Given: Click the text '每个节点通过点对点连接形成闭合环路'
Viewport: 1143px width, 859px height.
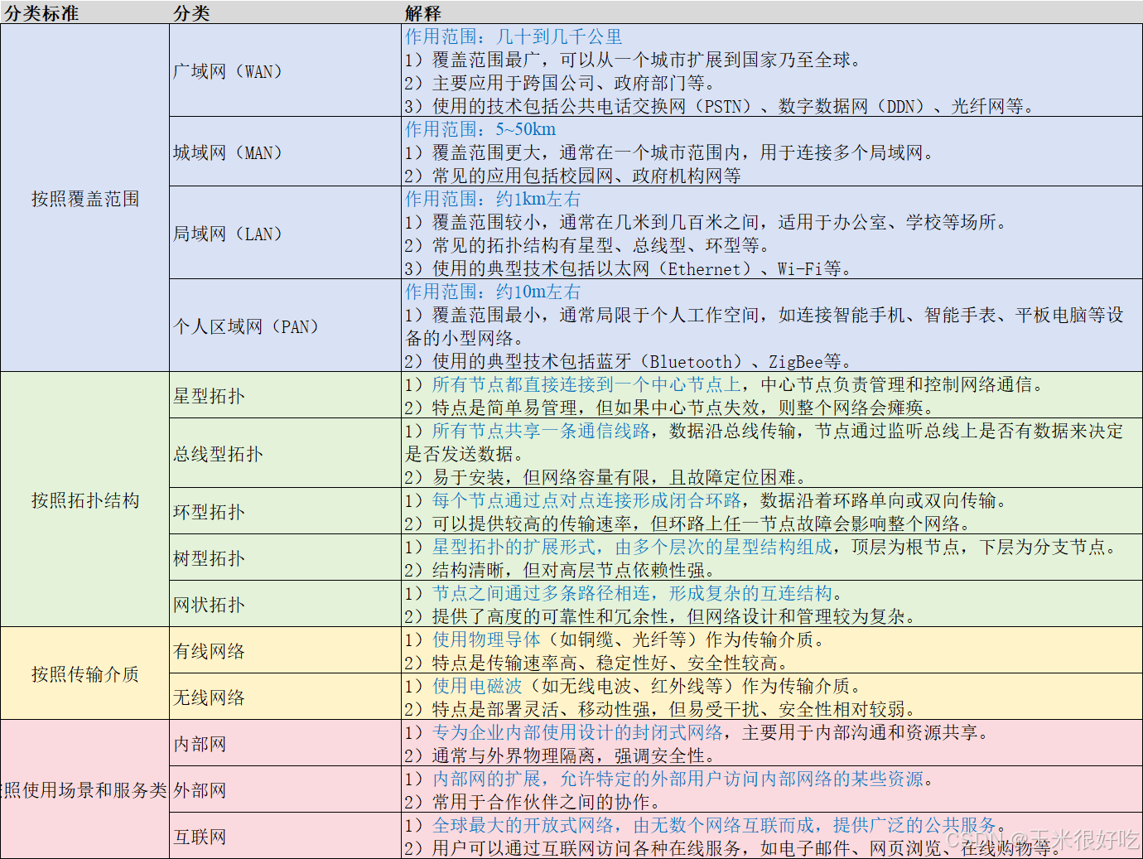Looking at the screenshot, I should [586, 500].
